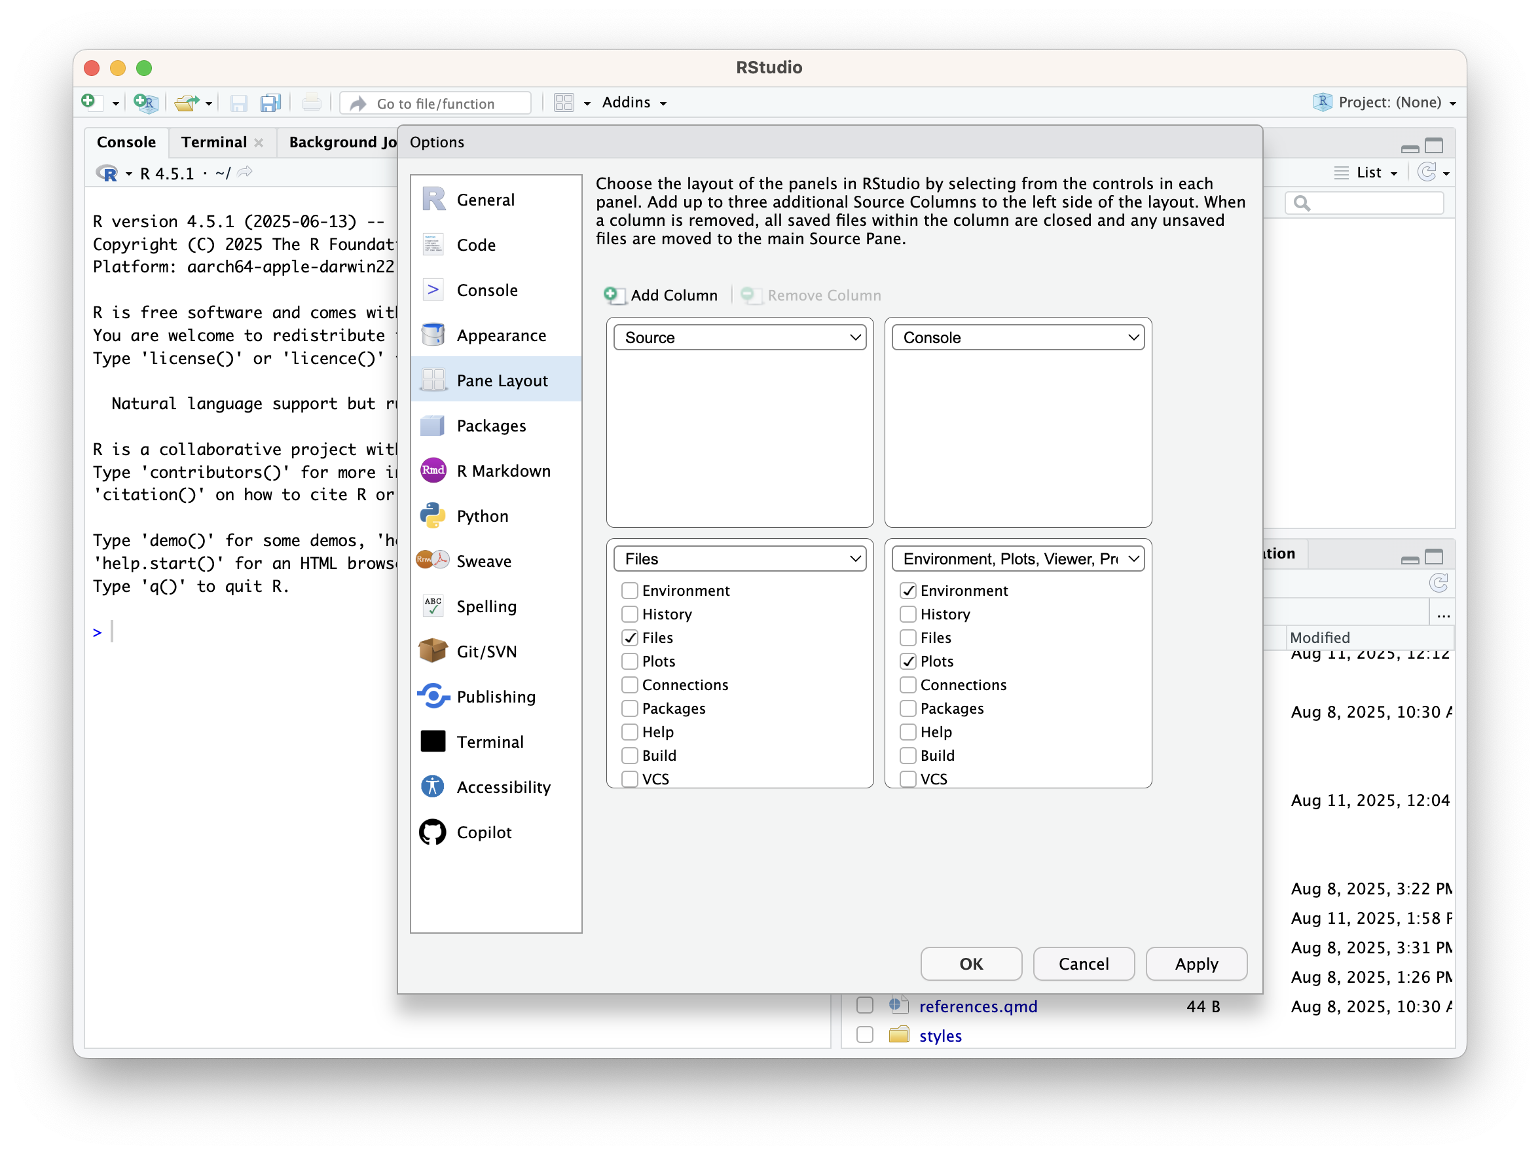Open the Addins dropdown menu
Image resolution: width=1540 pixels, height=1155 pixels.
pos(634,102)
